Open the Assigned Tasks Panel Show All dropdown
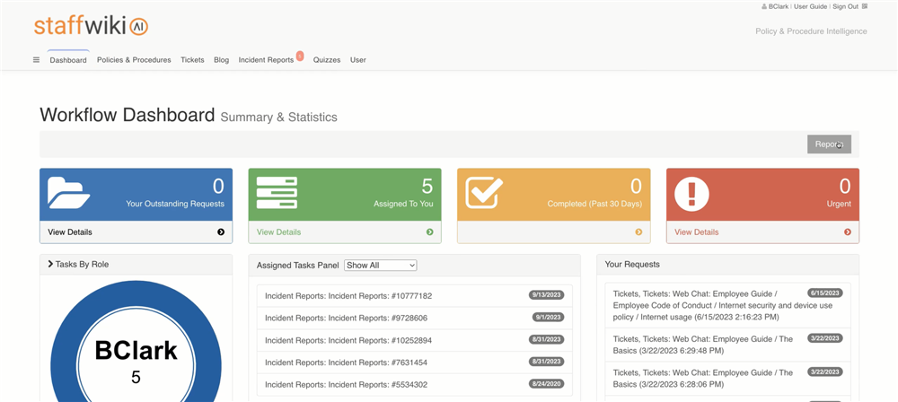Viewport: 898px width, 402px height. coord(381,266)
